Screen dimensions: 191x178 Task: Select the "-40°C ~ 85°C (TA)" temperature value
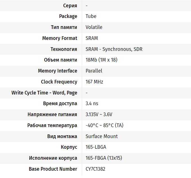[x=104, y=125]
